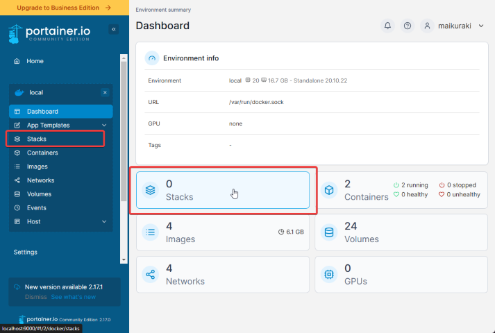495x333 pixels.
Task: Close the local environment with X
Action: click(105, 92)
